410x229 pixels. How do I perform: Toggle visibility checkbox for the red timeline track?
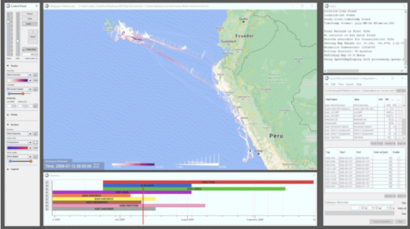coord(47,182)
